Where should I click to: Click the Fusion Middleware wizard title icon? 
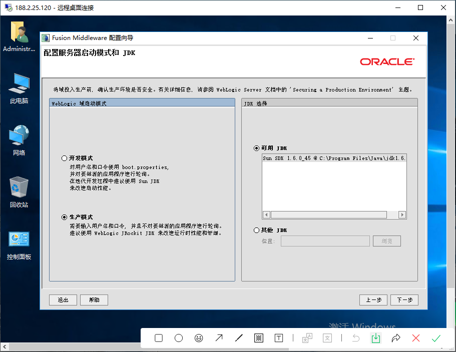(x=46, y=38)
